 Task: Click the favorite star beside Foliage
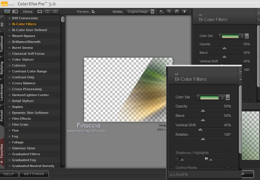pyautogui.click(x=9, y=142)
